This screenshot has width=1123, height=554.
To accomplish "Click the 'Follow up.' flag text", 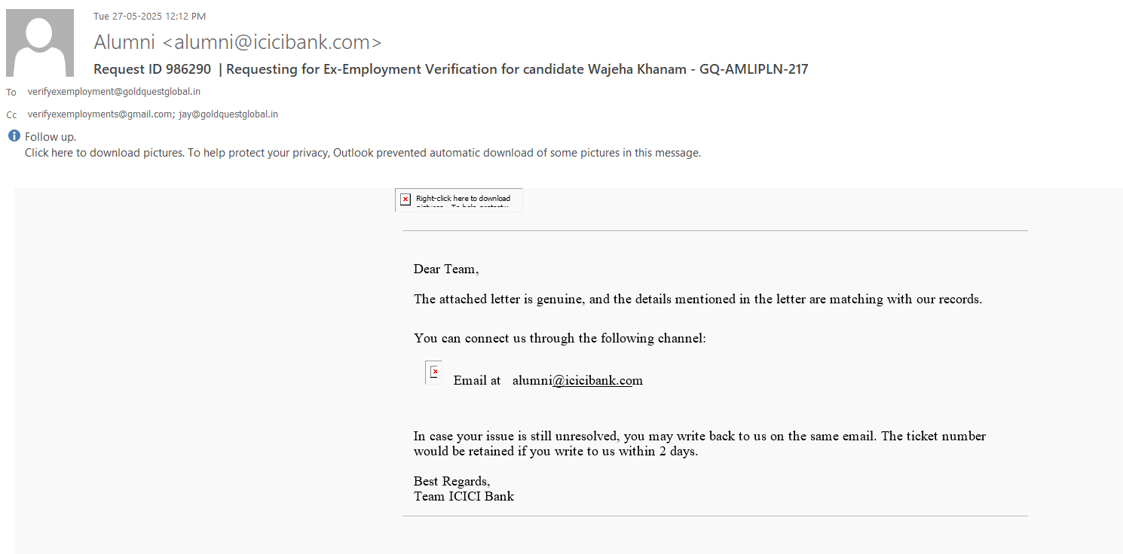I will 50,137.
